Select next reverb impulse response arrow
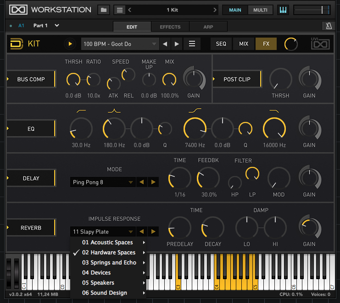This screenshot has width=340, height=303. (x=153, y=231)
